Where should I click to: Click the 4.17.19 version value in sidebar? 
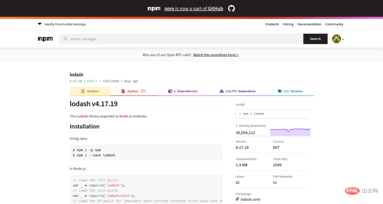tap(242, 147)
